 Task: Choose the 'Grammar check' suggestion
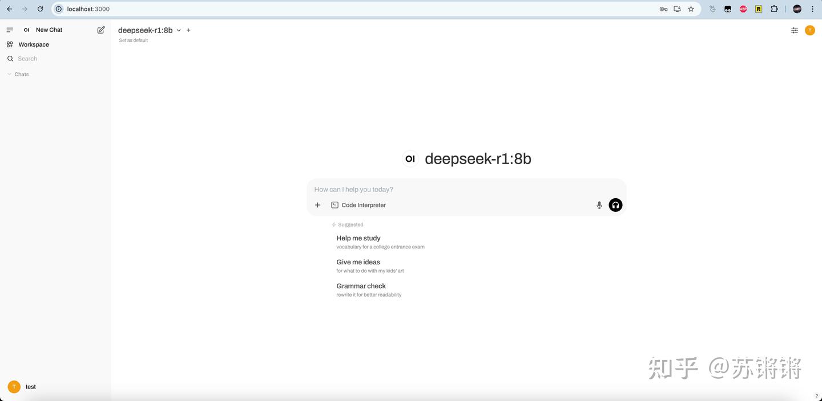pyautogui.click(x=369, y=290)
